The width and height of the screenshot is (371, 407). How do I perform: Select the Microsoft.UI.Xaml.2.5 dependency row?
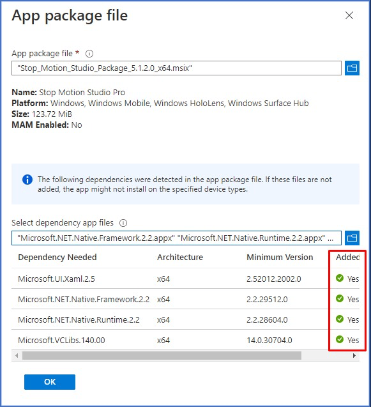185,279
